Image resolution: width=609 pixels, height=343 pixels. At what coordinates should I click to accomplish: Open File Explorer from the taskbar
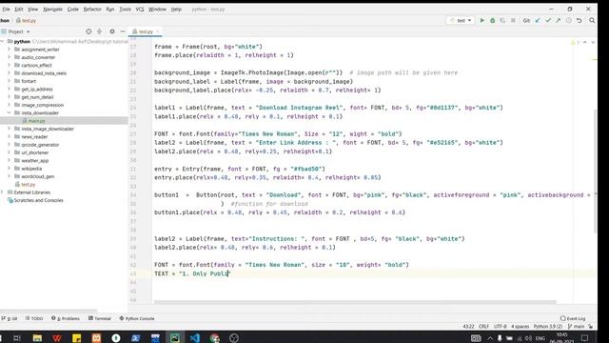[37, 338]
